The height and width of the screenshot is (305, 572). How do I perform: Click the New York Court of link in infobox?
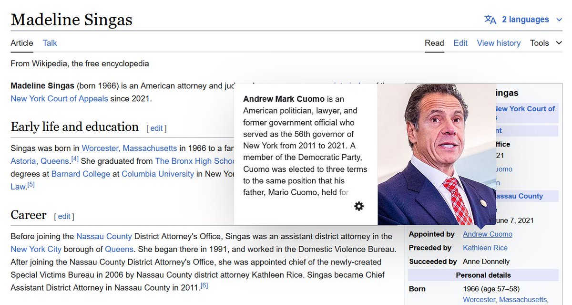[x=525, y=109]
